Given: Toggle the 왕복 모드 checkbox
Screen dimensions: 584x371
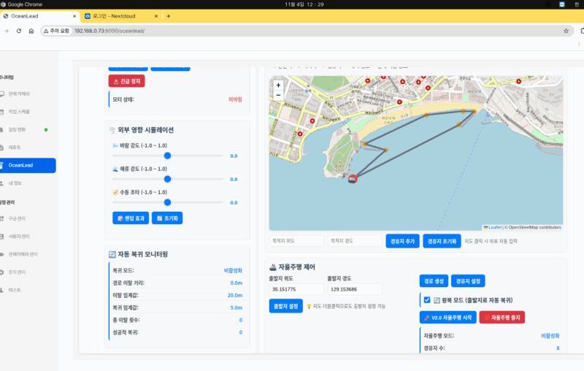Looking at the screenshot, I should pyautogui.click(x=427, y=299).
